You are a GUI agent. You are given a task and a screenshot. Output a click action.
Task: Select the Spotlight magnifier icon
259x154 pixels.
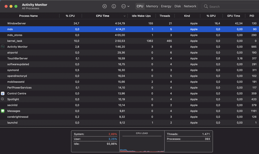(3, 99)
